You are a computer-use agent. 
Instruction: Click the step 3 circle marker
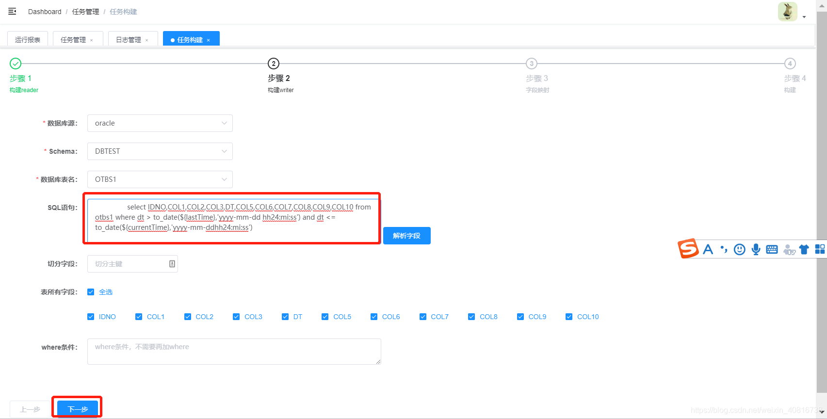[x=532, y=64]
